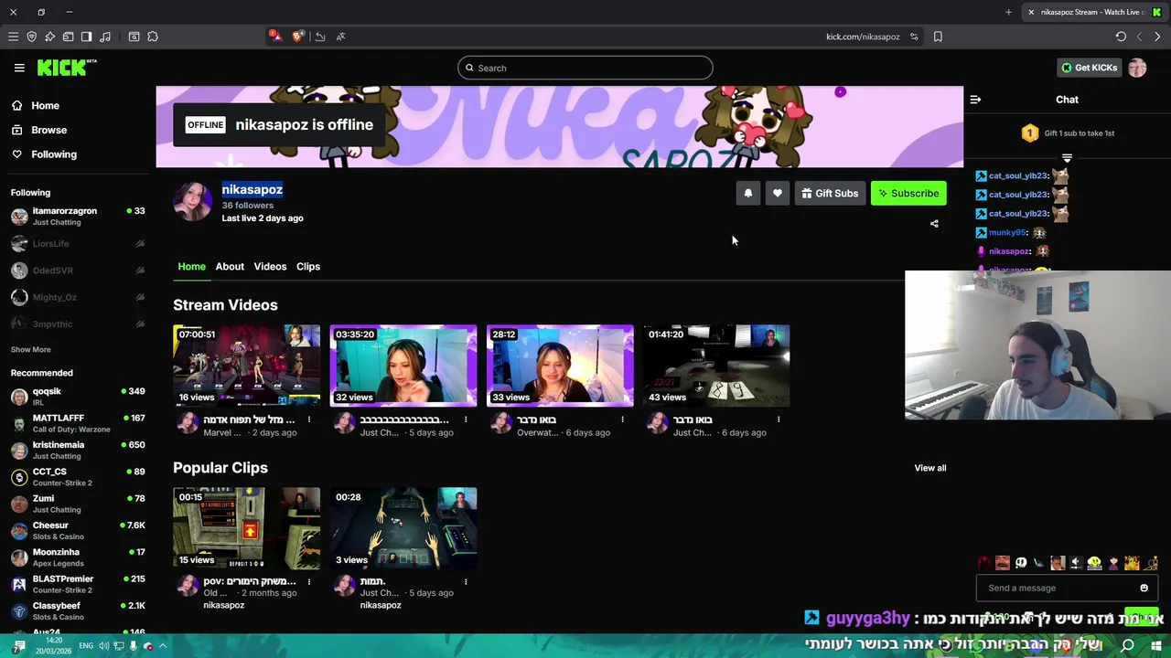Open site settings icon in address bar
1171x658 pixels.
914,37
